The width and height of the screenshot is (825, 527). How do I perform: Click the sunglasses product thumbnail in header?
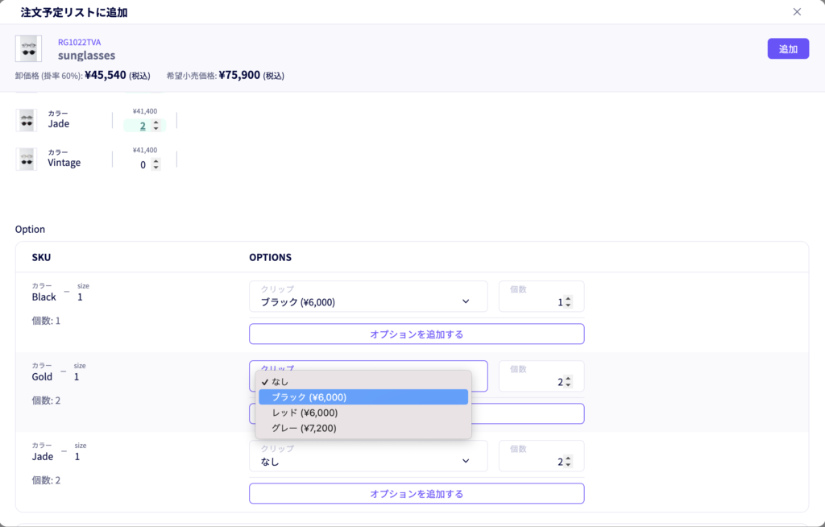pyautogui.click(x=28, y=49)
